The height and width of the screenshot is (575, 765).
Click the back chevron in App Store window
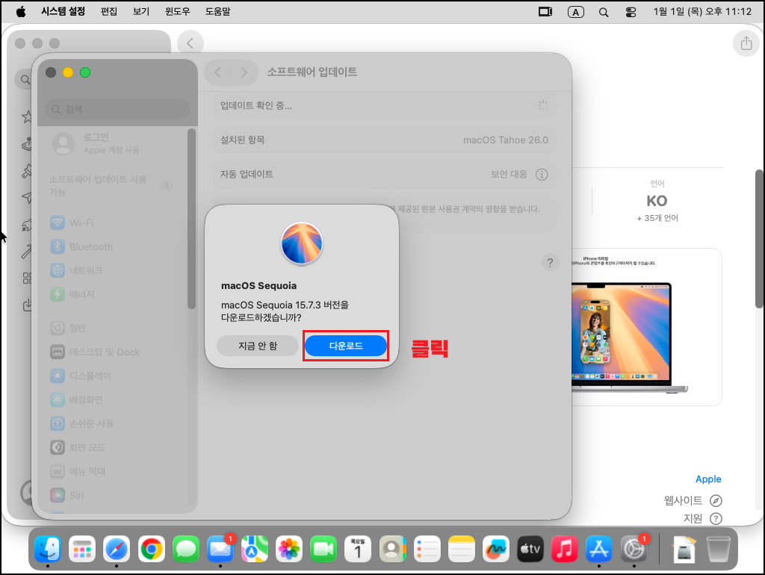(x=191, y=43)
